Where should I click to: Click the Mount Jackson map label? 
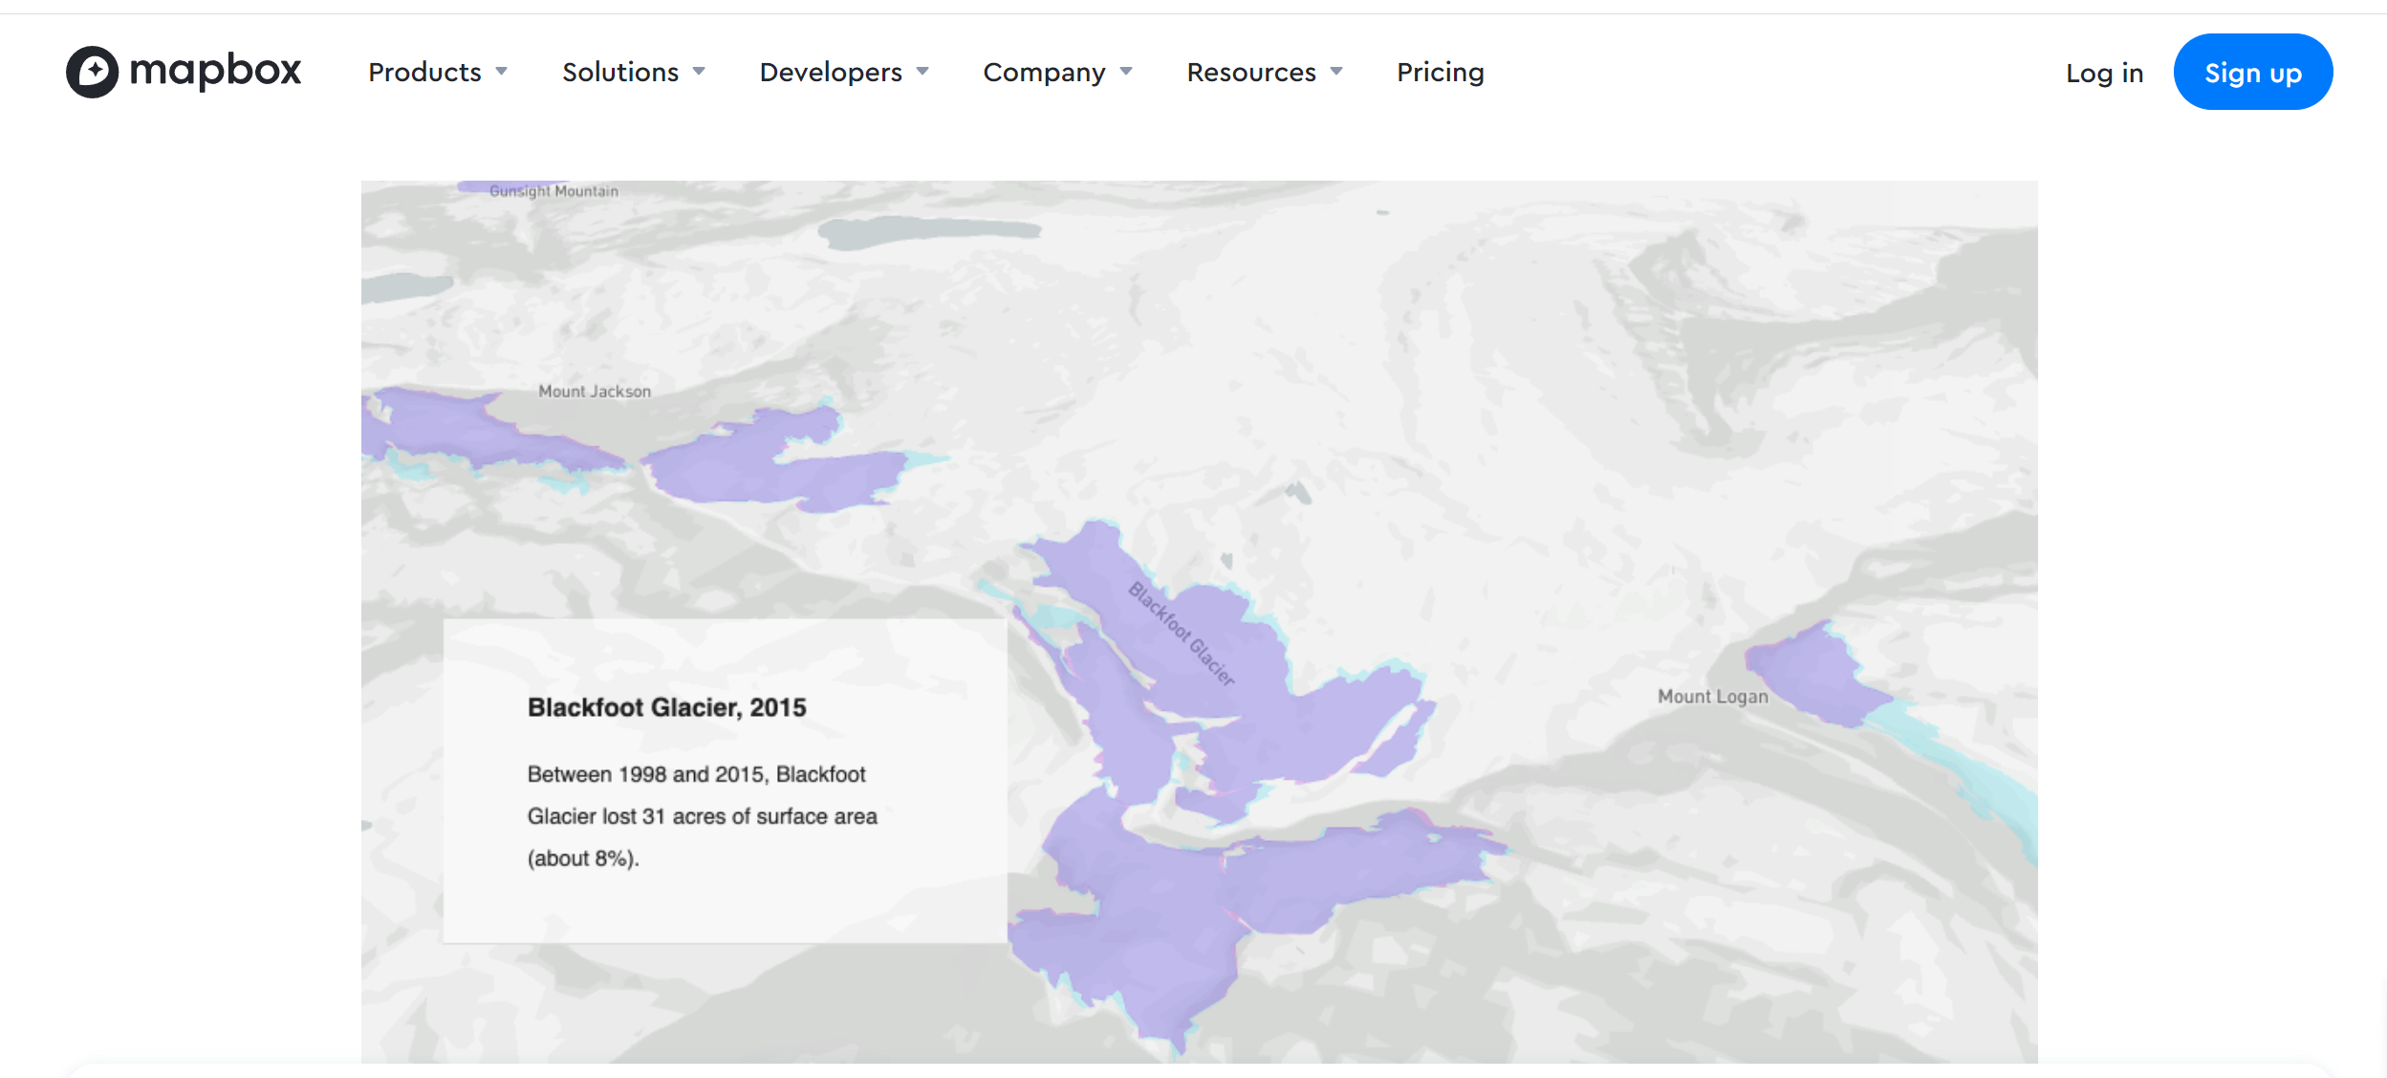pos(594,391)
